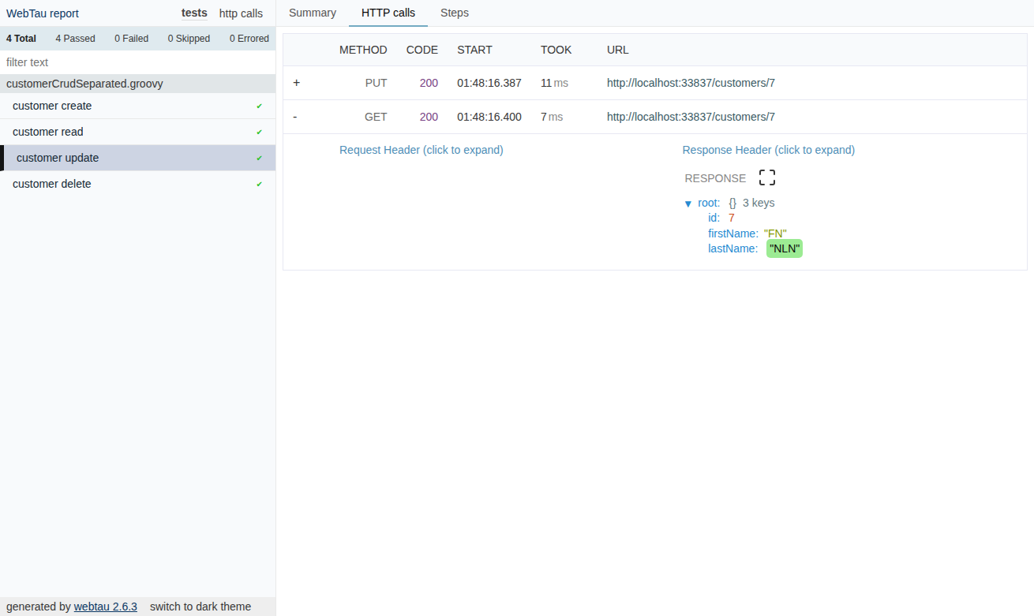Viewport: 1034px width, 616px height.
Task: Select the HTTP calls tab
Action: pos(388,13)
